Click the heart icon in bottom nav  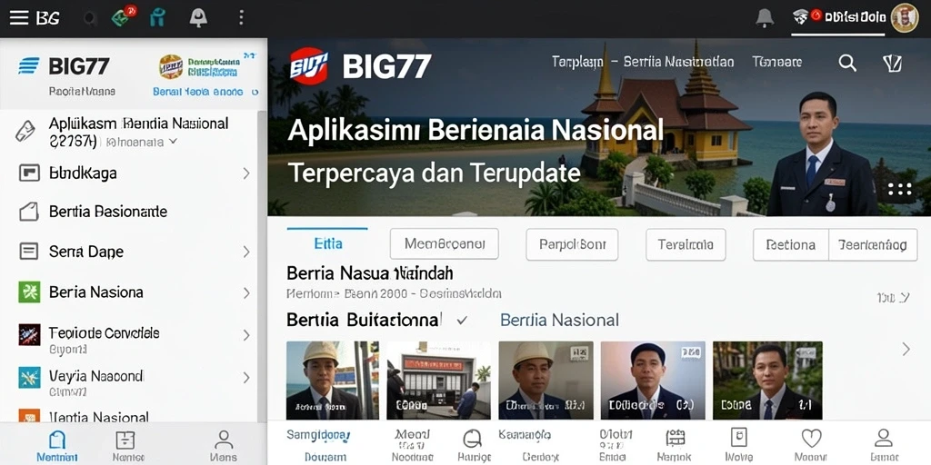coord(811,439)
